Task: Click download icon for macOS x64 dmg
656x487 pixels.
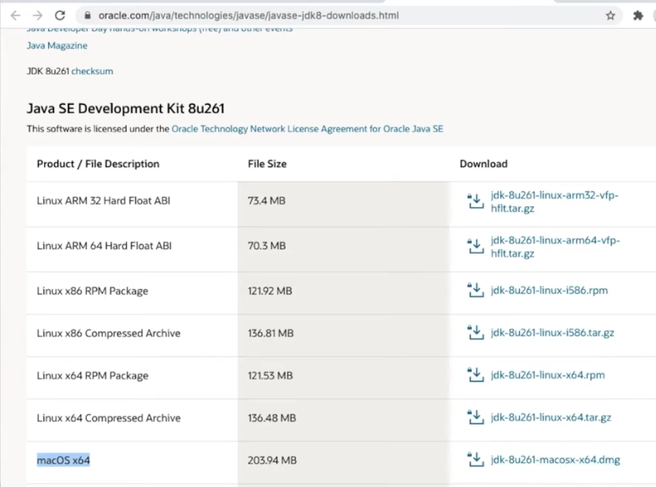Action: (474, 459)
